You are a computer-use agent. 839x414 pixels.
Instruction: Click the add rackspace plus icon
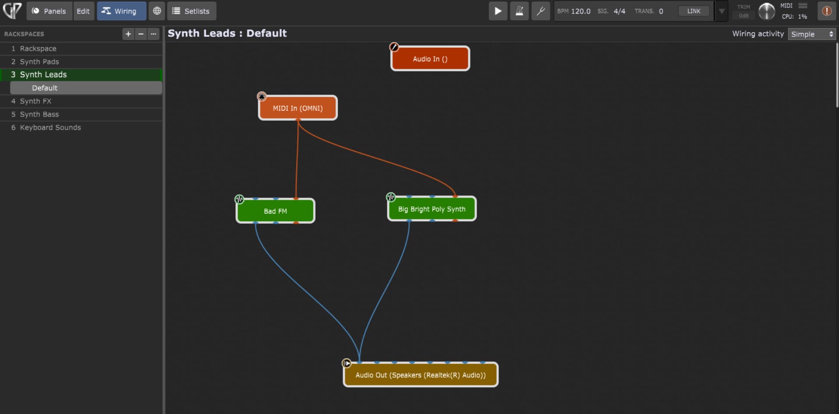click(128, 34)
